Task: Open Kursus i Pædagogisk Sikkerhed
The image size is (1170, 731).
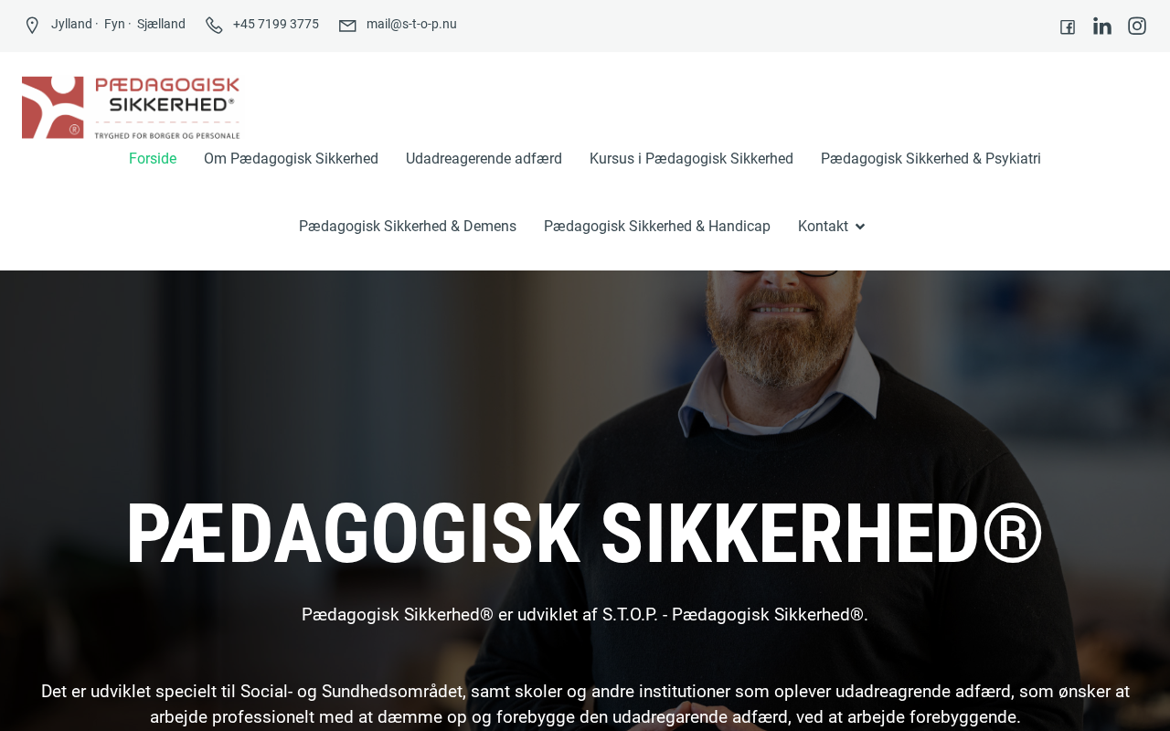Action: tap(691, 159)
